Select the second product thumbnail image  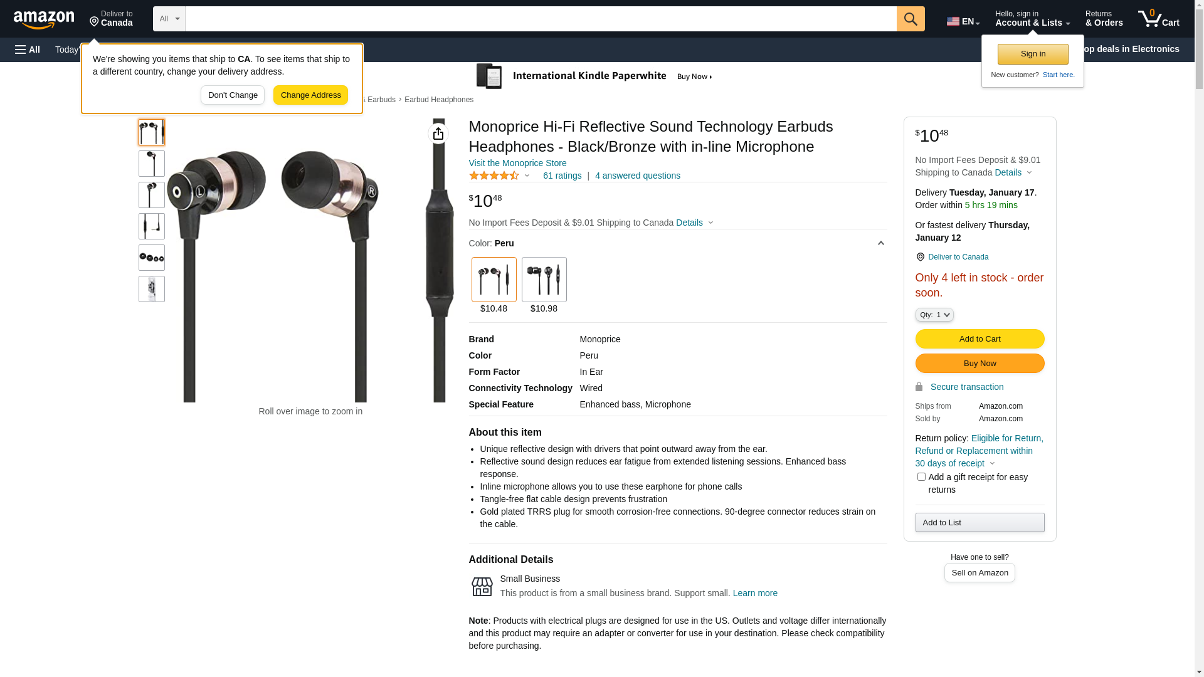pyautogui.click(x=152, y=164)
